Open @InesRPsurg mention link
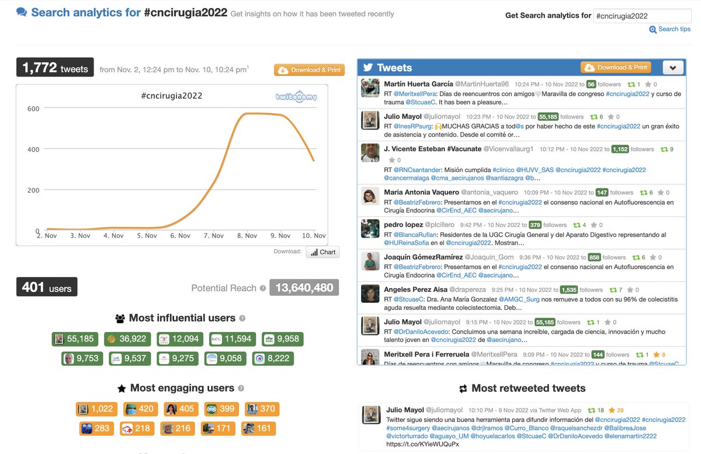The width and height of the screenshot is (701, 454). point(413,126)
